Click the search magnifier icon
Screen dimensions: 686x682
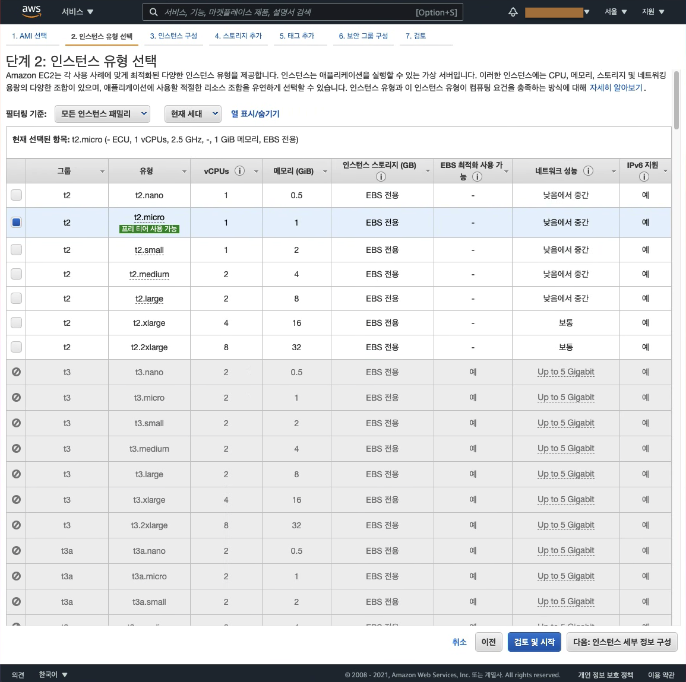point(154,12)
